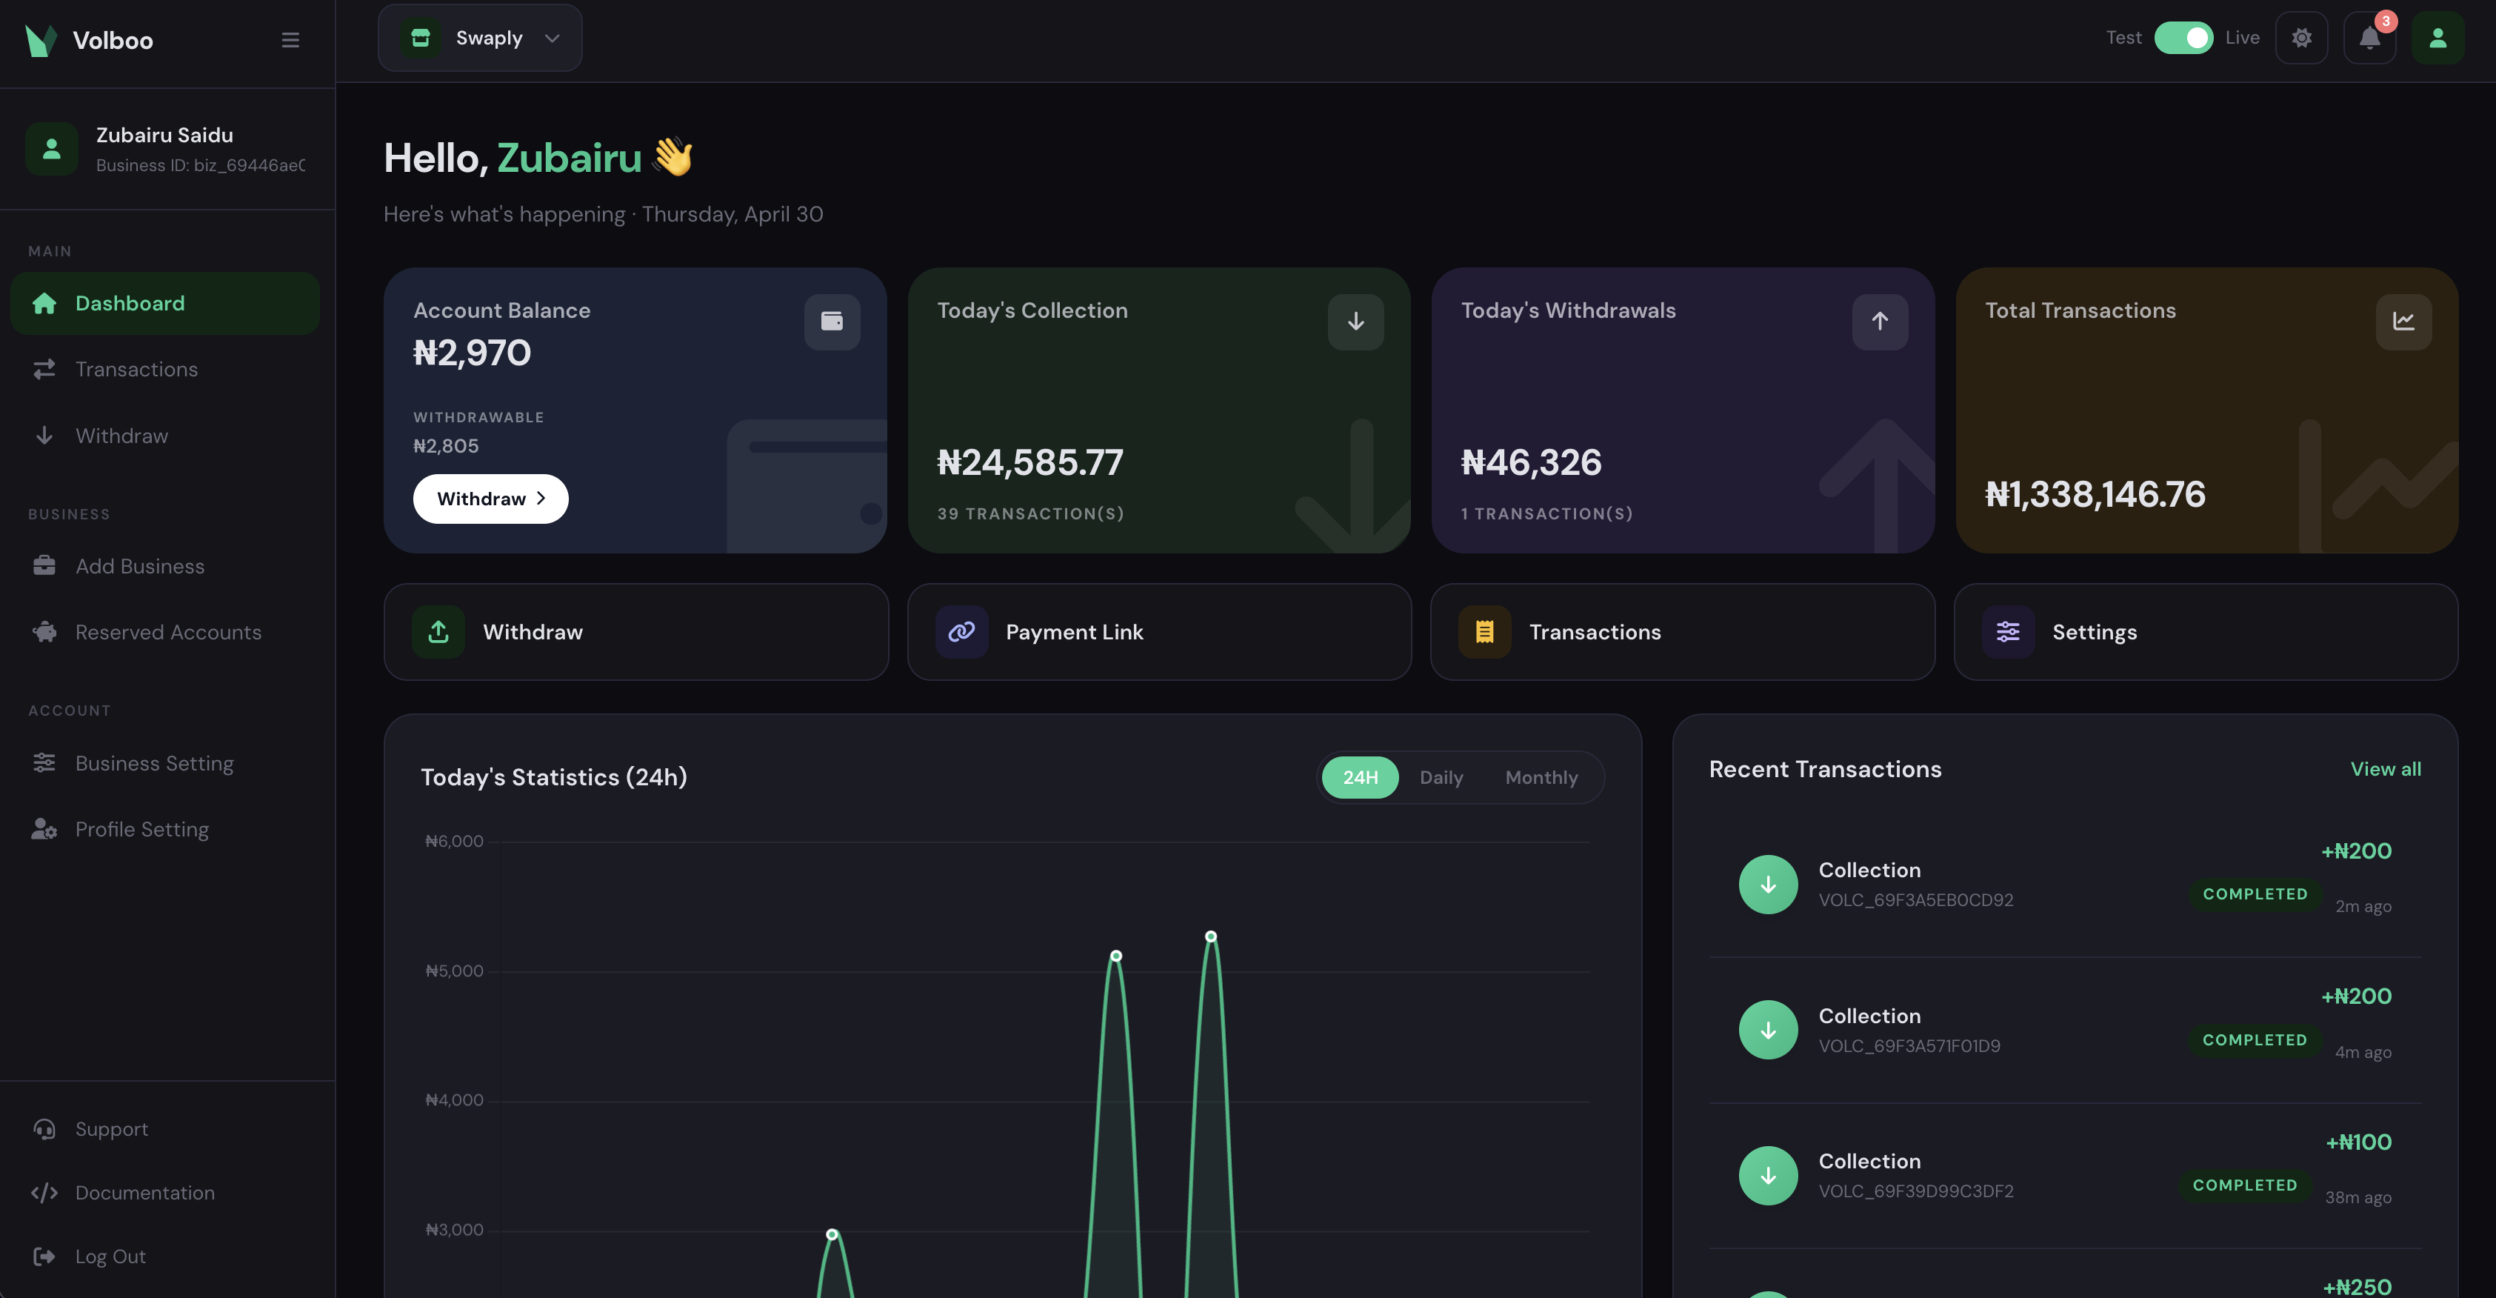The image size is (2496, 1298).
Task: Click collection icon for VOLC_69F3A571F01D9
Action: click(x=1767, y=1031)
